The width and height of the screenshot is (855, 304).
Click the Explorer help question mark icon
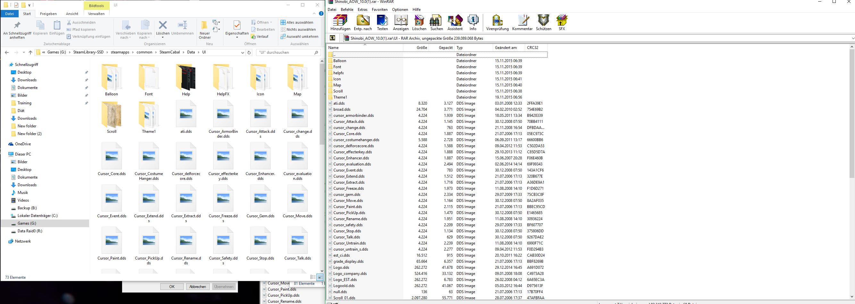(321, 13)
